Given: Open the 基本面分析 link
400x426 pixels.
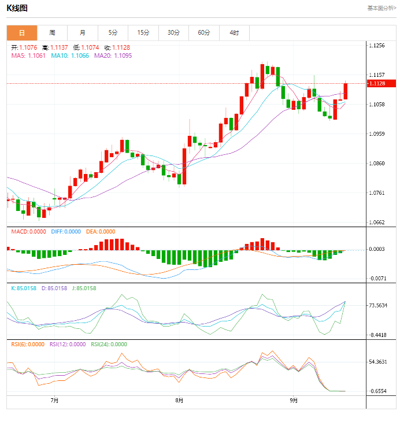Looking at the screenshot, I should (382, 8).
